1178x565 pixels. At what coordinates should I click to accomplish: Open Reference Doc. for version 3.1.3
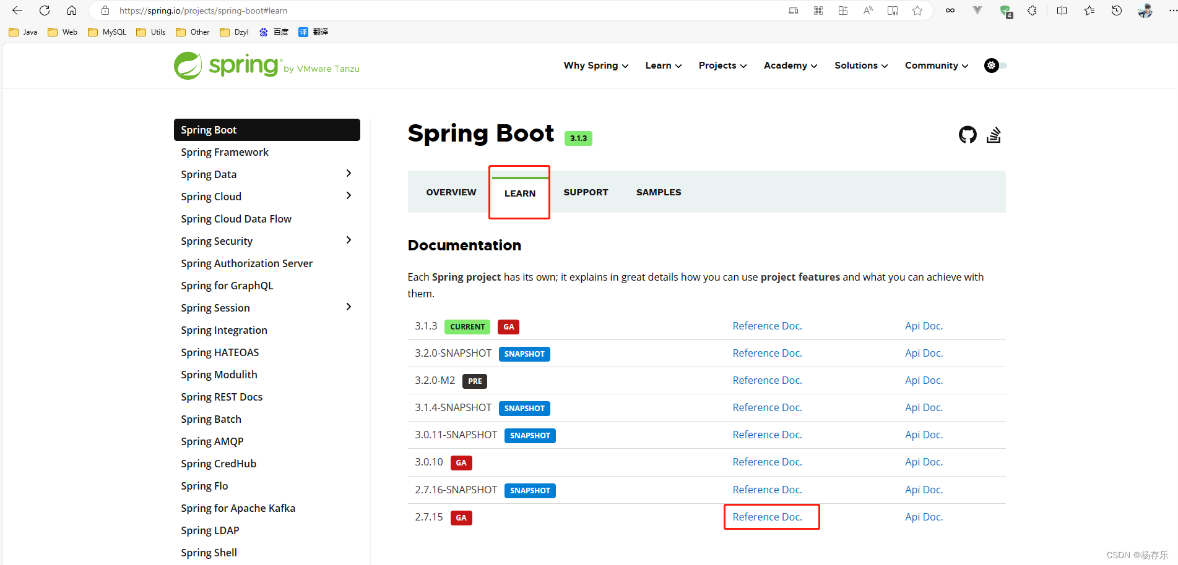coord(767,326)
